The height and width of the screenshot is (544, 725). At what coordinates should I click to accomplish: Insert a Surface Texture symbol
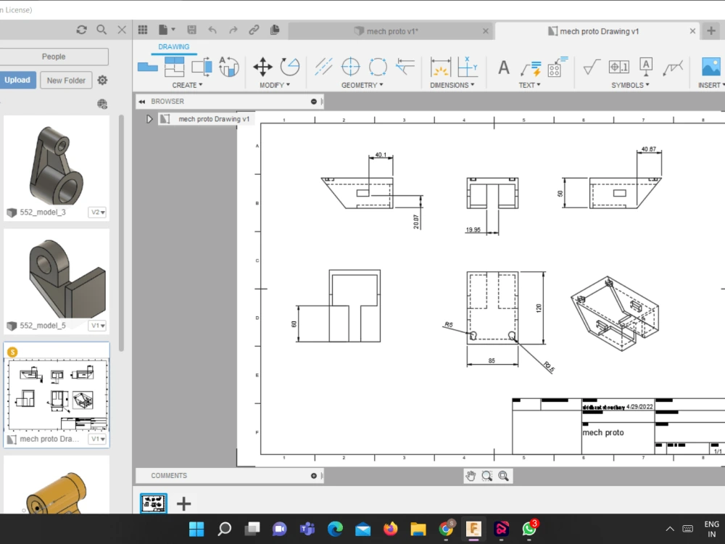coord(591,66)
